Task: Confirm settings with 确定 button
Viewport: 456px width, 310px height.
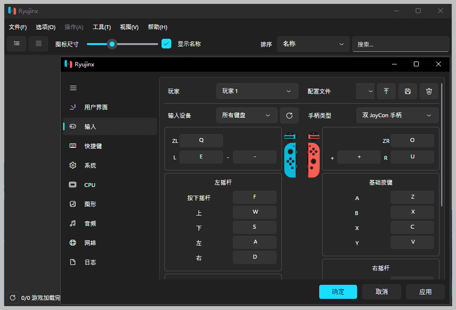Action: click(x=338, y=292)
